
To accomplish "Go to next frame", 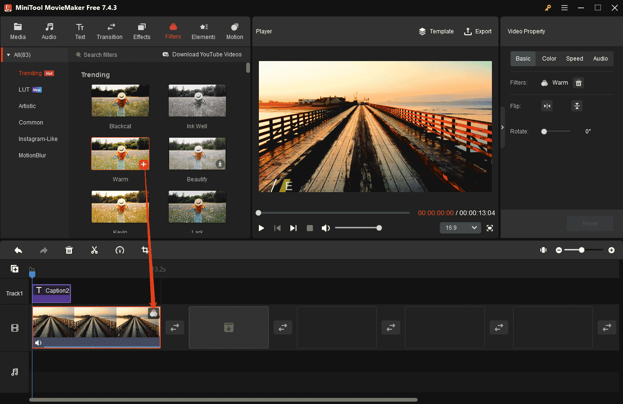I will 293,228.
